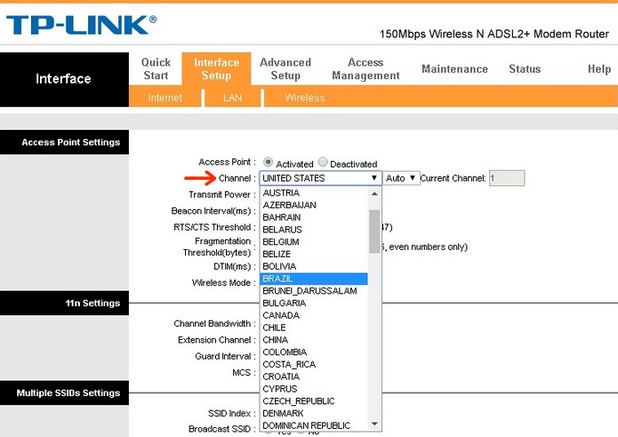Choose CROATIA from the country list

click(x=314, y=376)
